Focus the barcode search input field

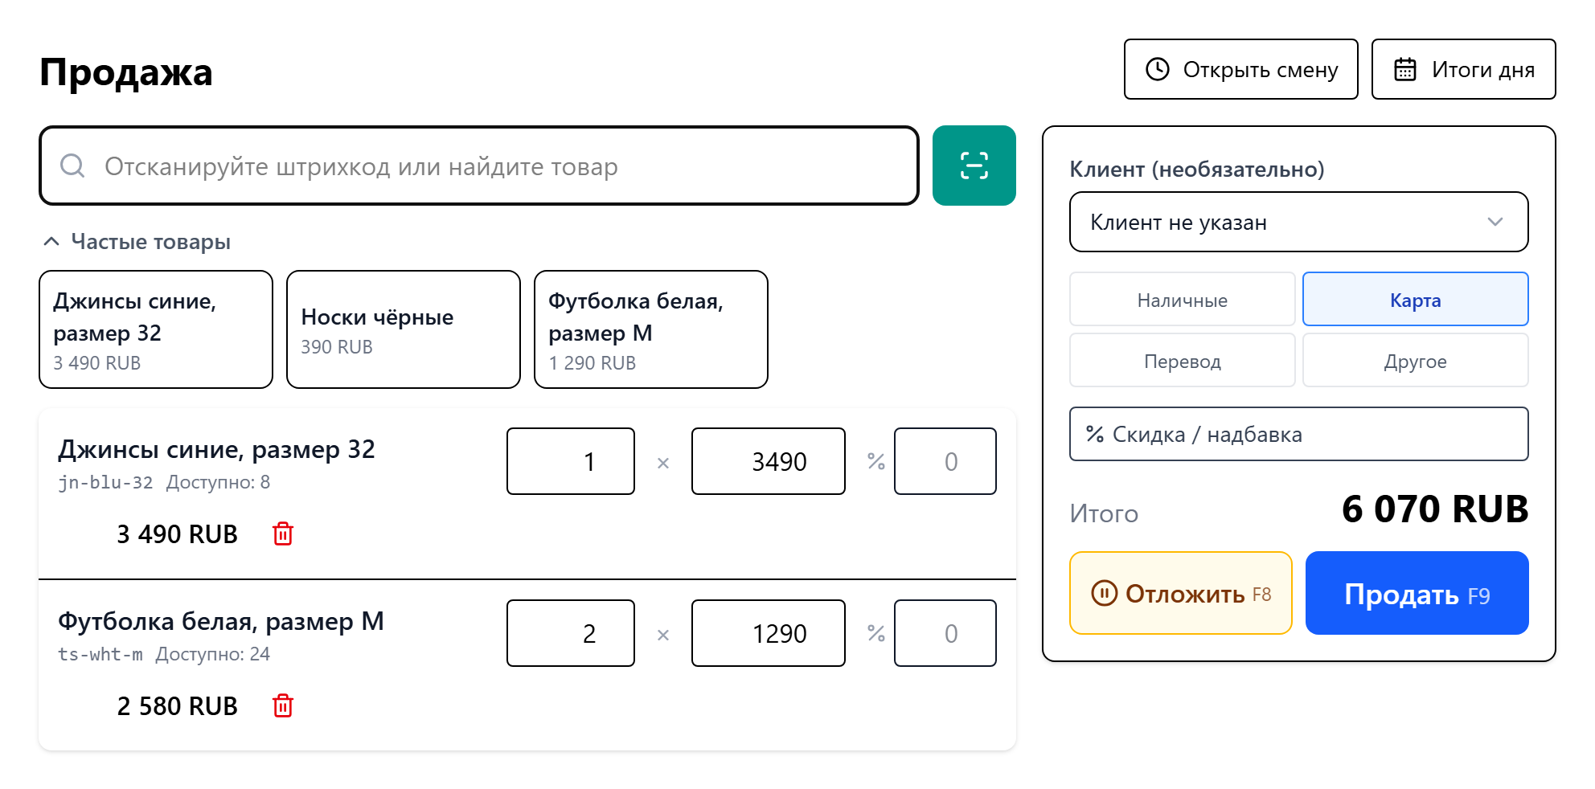coord(479,166)
